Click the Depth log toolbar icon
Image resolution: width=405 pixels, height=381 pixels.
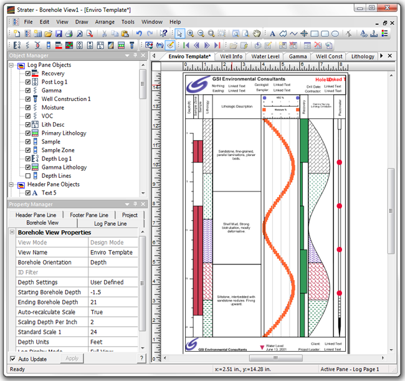pos(17,46)
